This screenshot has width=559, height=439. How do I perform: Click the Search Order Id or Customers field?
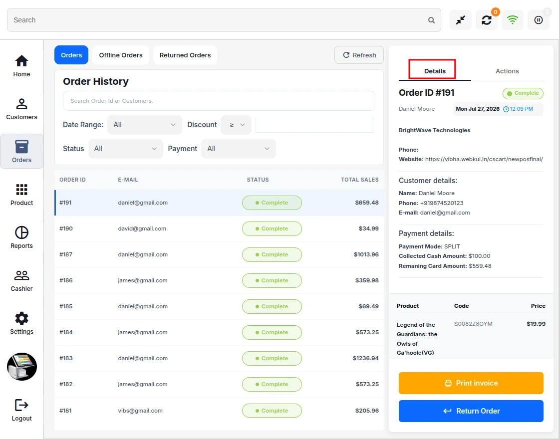[x=219, y=101]
